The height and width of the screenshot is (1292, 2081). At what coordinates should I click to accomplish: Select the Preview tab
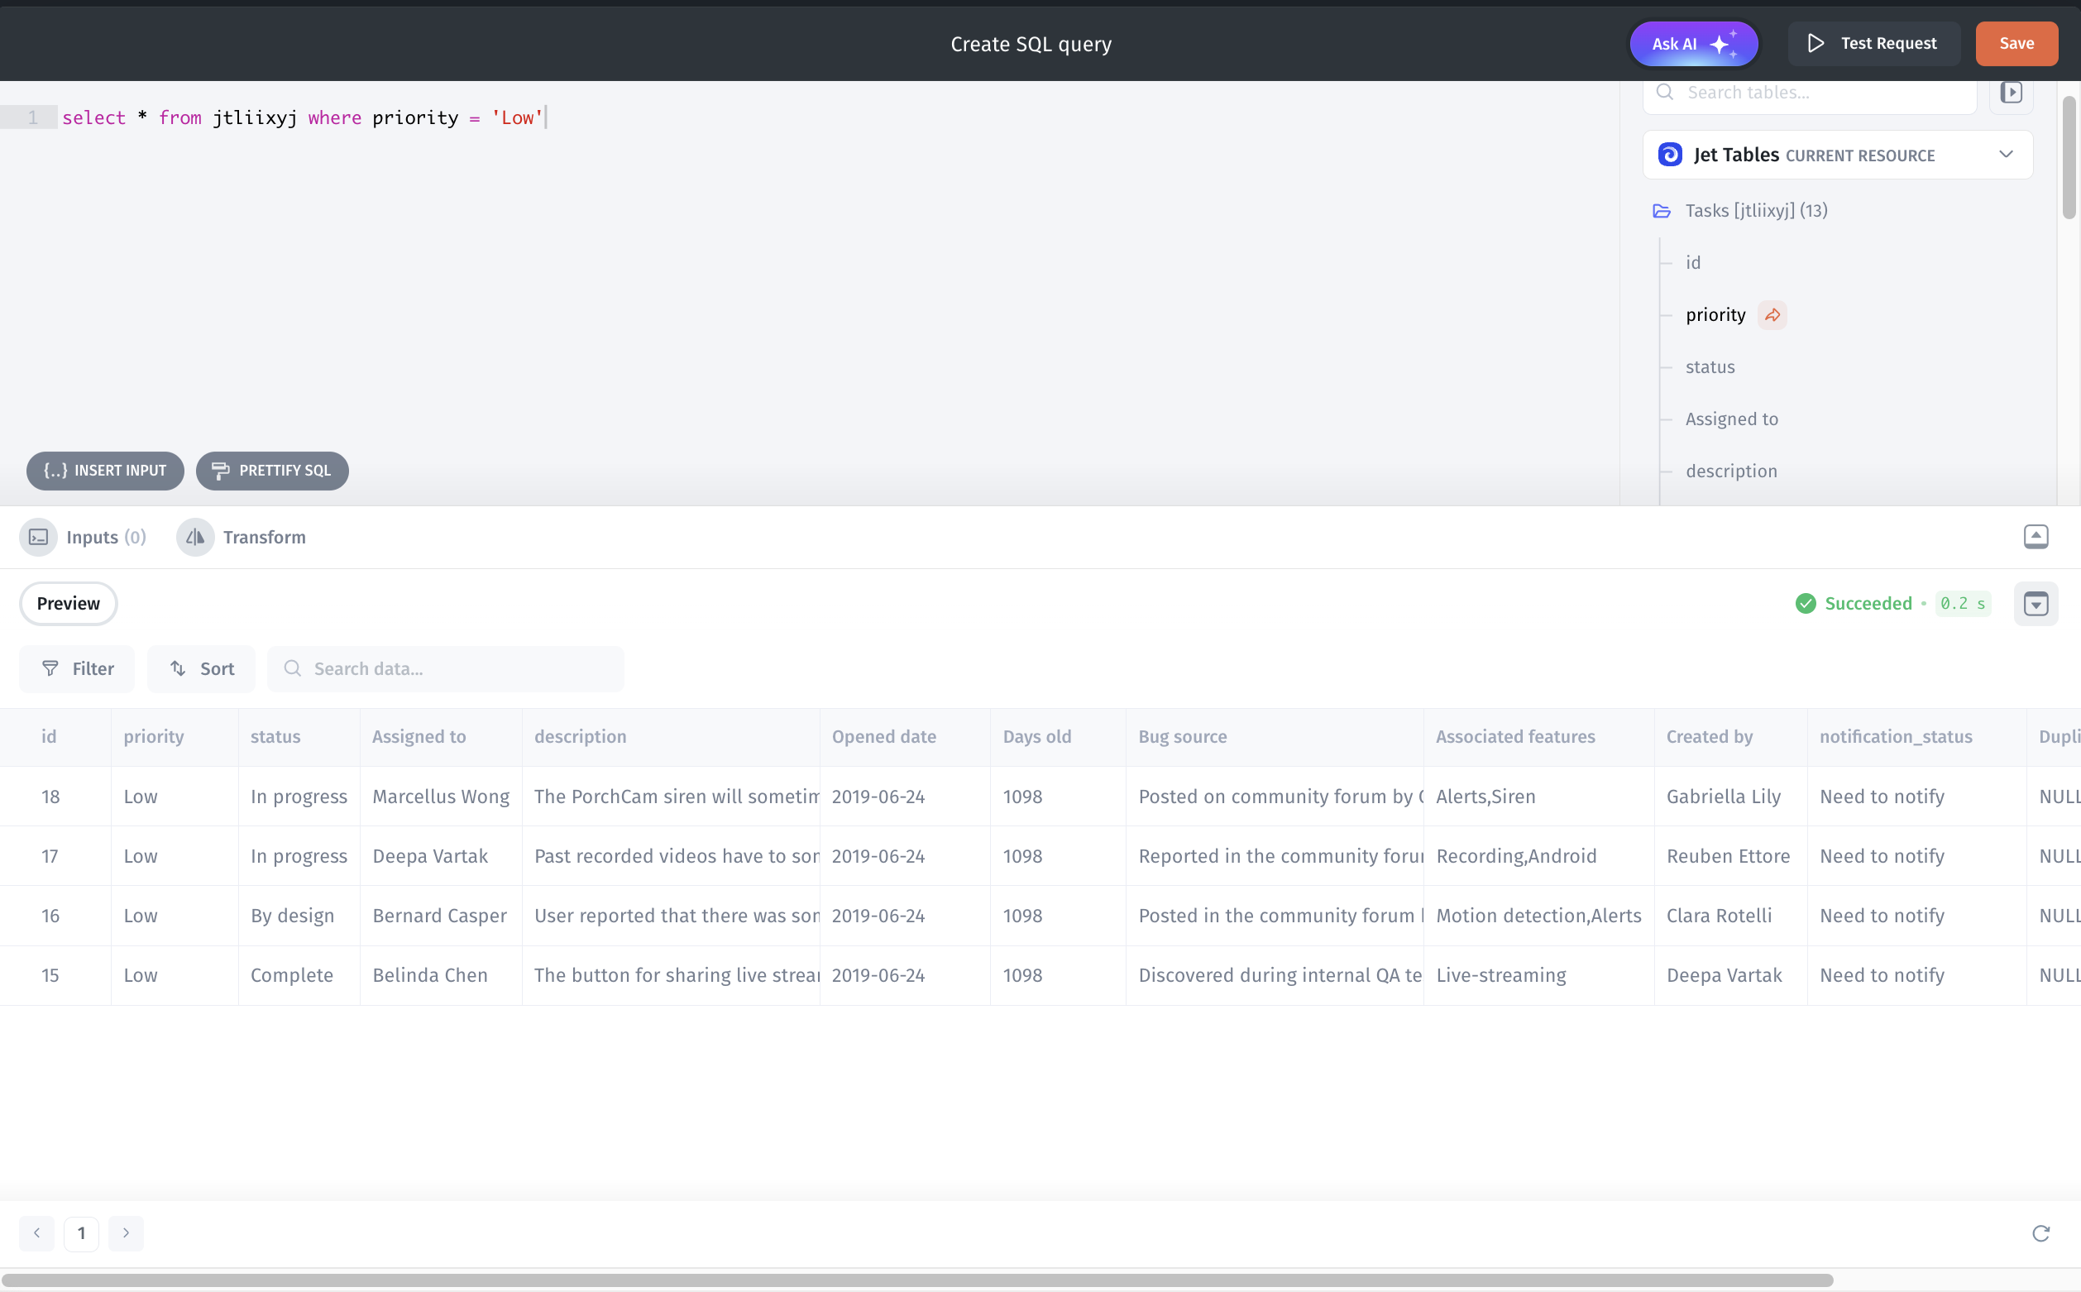pyautogui.click(x=69, y=604)
